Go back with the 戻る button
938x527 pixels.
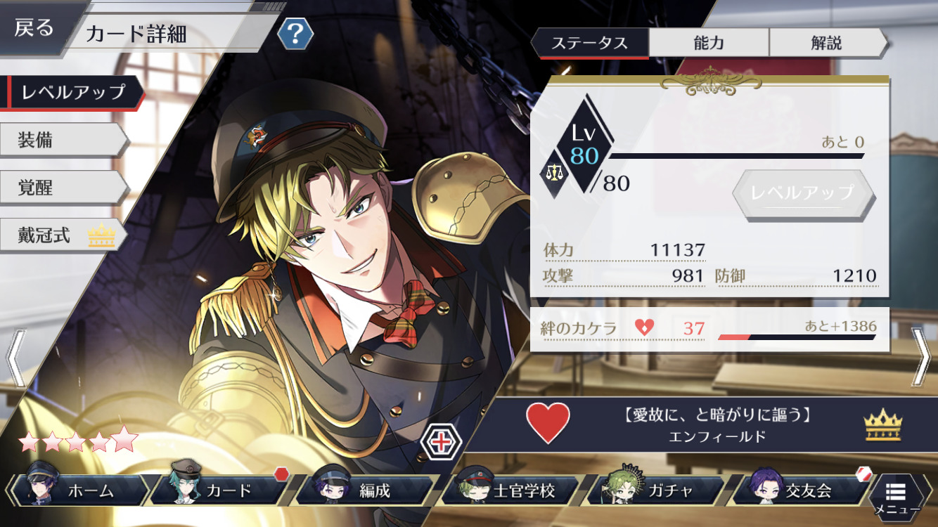34,29
